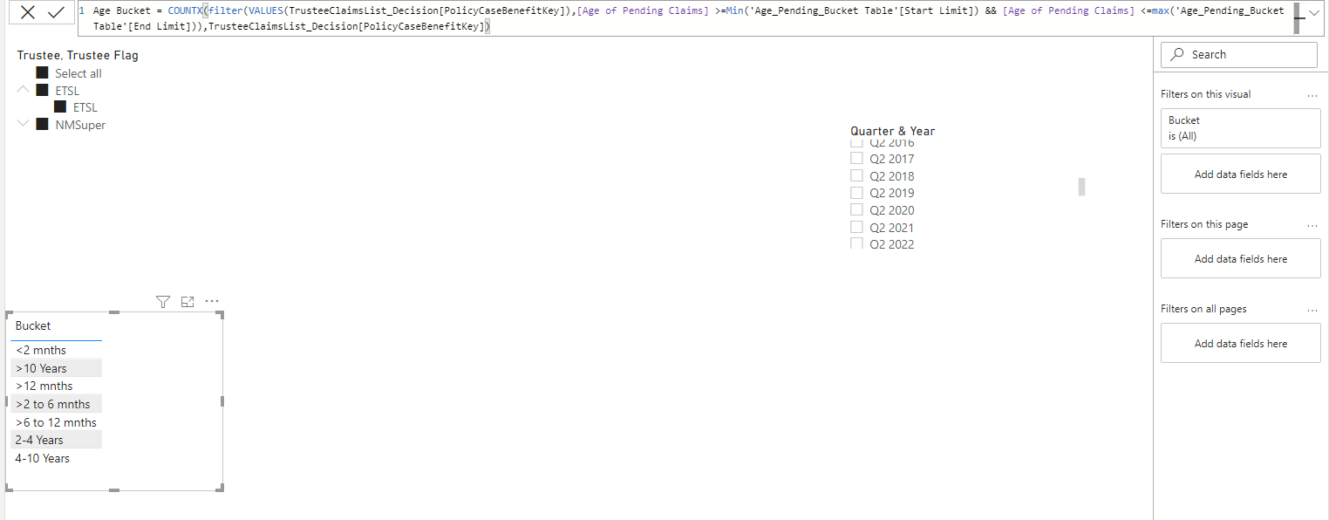1329x520 pixels.
Task: Grab the Quarter & Year slicer scrollbar
Action: [1082, 187]
